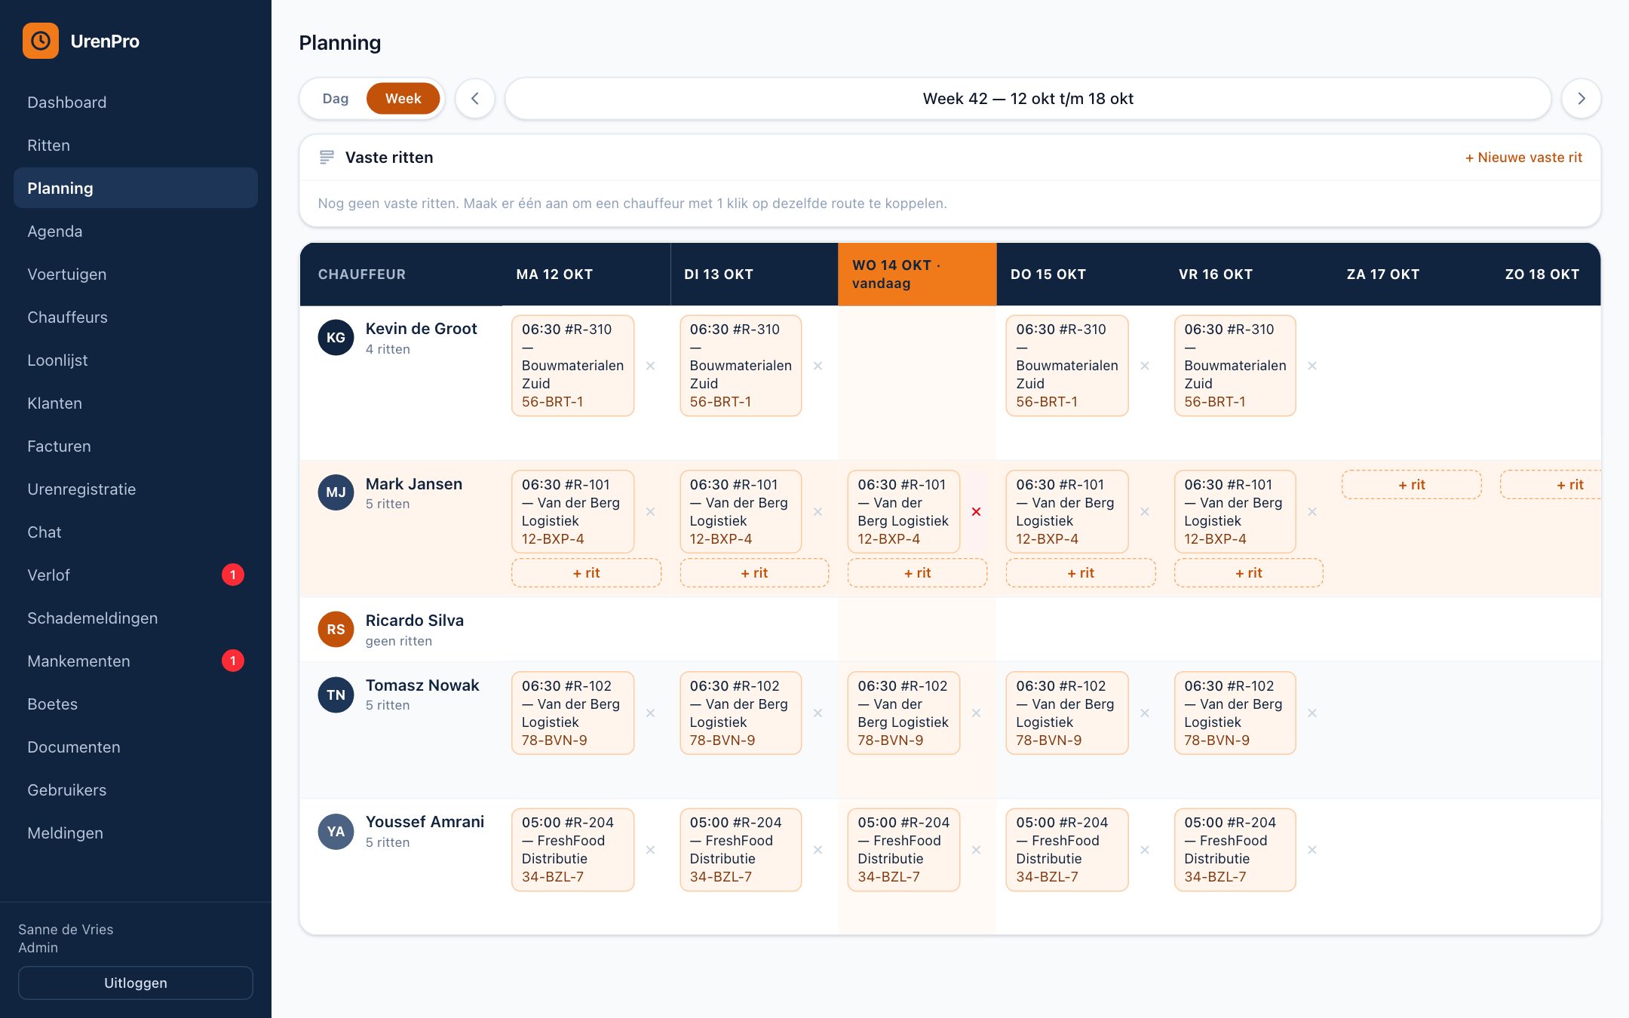This screenshot has height=1018, width=1629.
Task: Open Tomasz Nowak's Monday #R-102 card
Action: [x=572, y=713]
